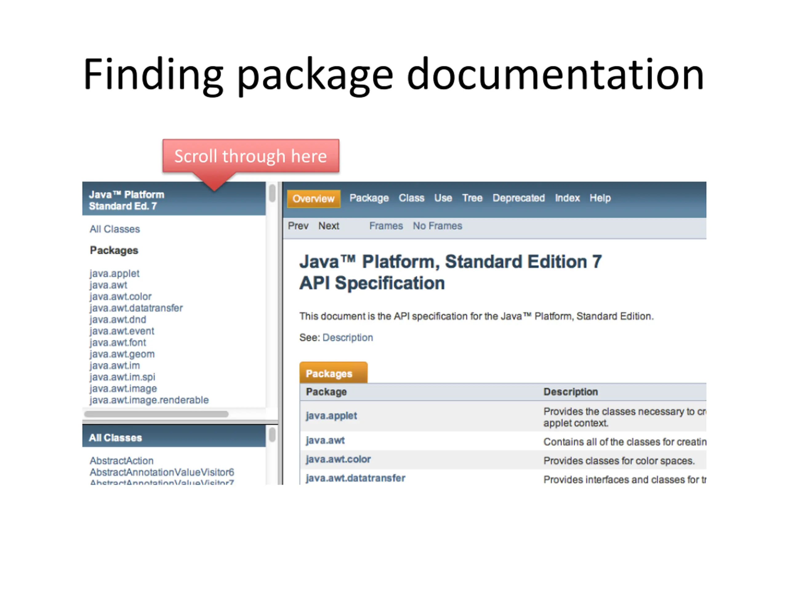This screenshot has height=591, width=788.
Task: Open java.awt.color in the Packages table
Action: tap(338, 459)
